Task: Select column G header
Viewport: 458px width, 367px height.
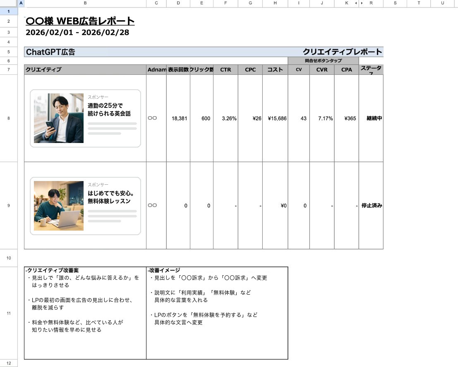Action: pyautogui.click(x=250, y=3)
